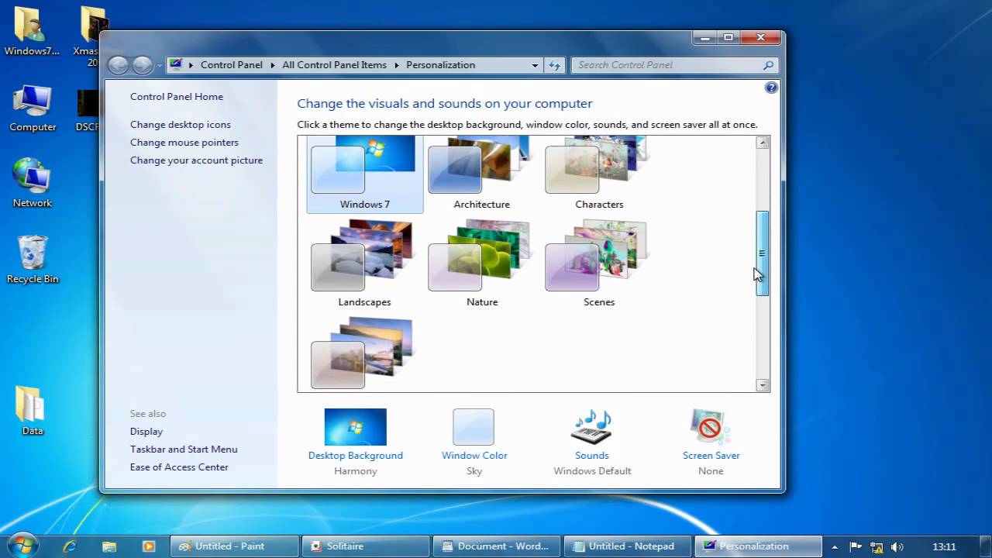
Task: Click the Windows Start orb
Action: pyautogui.click(x=21, y=545)
